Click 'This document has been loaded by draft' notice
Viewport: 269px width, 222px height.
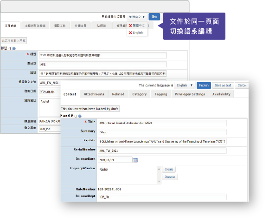pyautogui.click(x=90, y=109)
